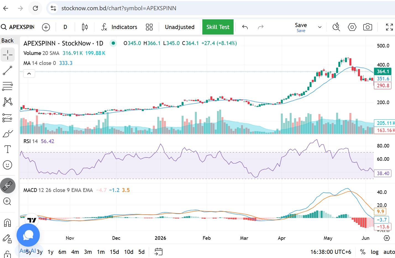
Task: Toggle stay in drawing mode
Action: (7, 239)
